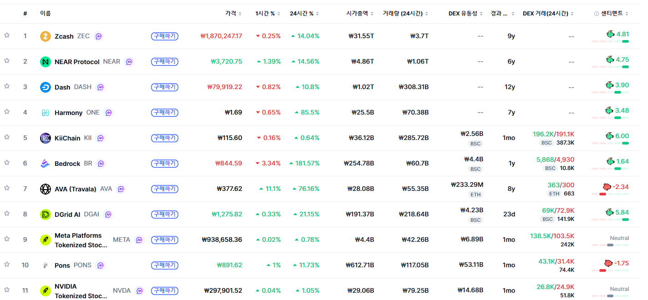
Task: Open the Meta Platforms tokenized stock logo
Action: [46, 240]
